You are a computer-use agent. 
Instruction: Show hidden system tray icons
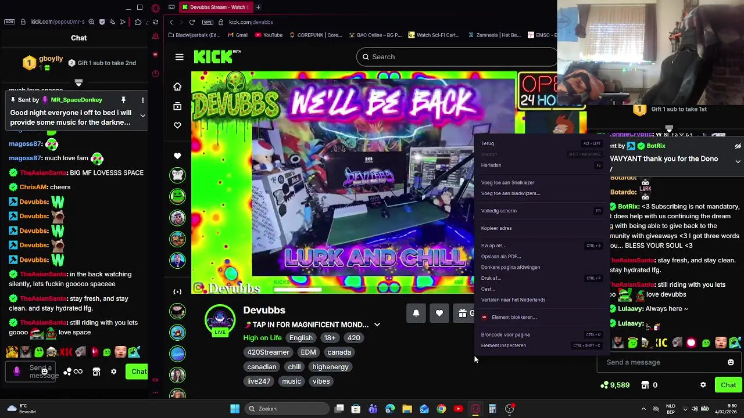(x=643, y=409)
